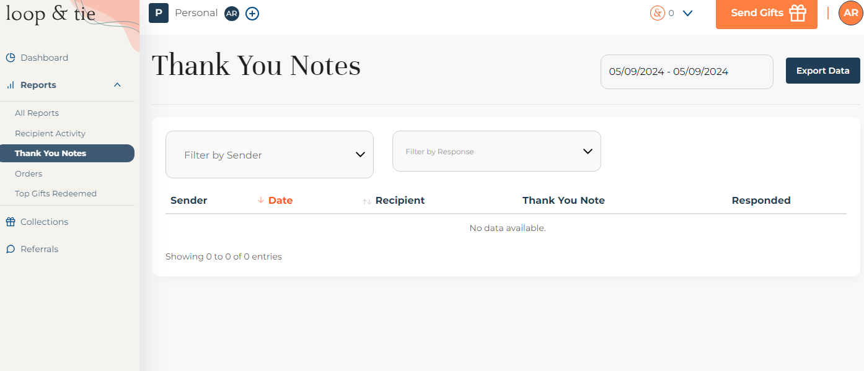
Task: Click the date range input field
Action: (686, 72)
